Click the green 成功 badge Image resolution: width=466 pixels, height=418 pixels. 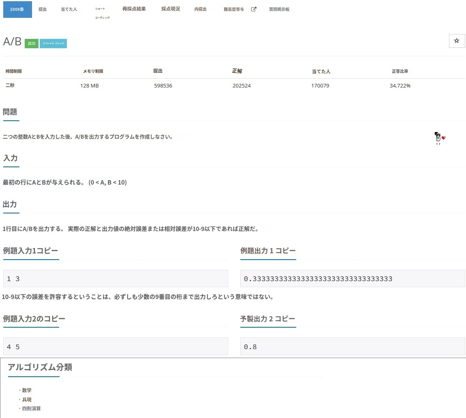point(31,43)
